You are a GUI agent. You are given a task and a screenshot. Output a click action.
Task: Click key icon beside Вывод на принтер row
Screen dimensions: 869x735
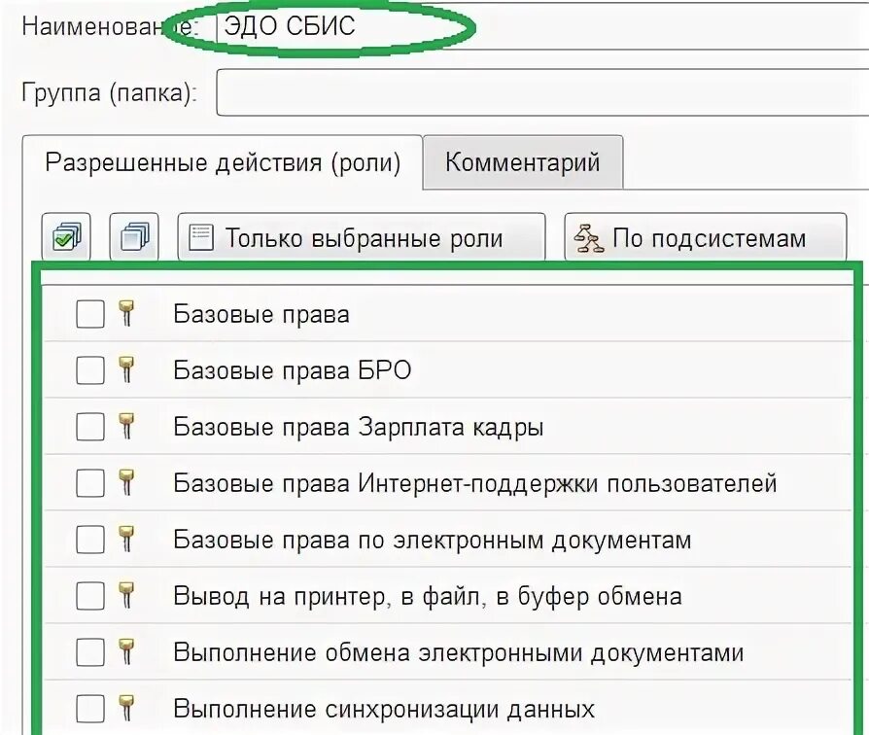coord(127,595)
